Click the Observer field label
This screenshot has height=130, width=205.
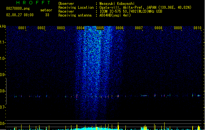point(66,4)
